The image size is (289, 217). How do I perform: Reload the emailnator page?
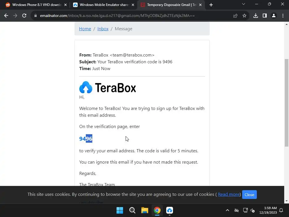[x=24, y=16]
